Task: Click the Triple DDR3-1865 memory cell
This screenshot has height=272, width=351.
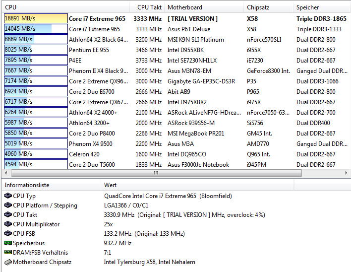Action: (321, 19)
